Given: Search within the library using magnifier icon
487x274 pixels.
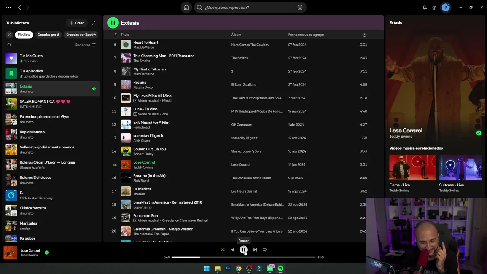Looking at the screenshot, I should pos(10,45).
